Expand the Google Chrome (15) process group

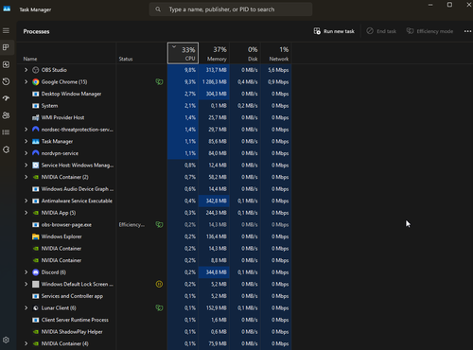click(26, 81)
